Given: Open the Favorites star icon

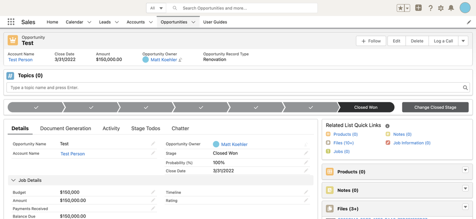Looking at the screenshot, I should point(401,8).
